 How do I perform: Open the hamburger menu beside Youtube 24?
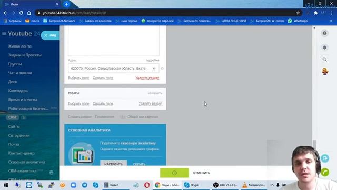tap(4, 33)
